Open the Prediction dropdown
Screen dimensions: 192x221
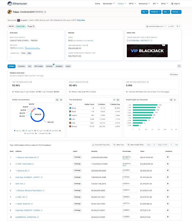coord(155,12)
